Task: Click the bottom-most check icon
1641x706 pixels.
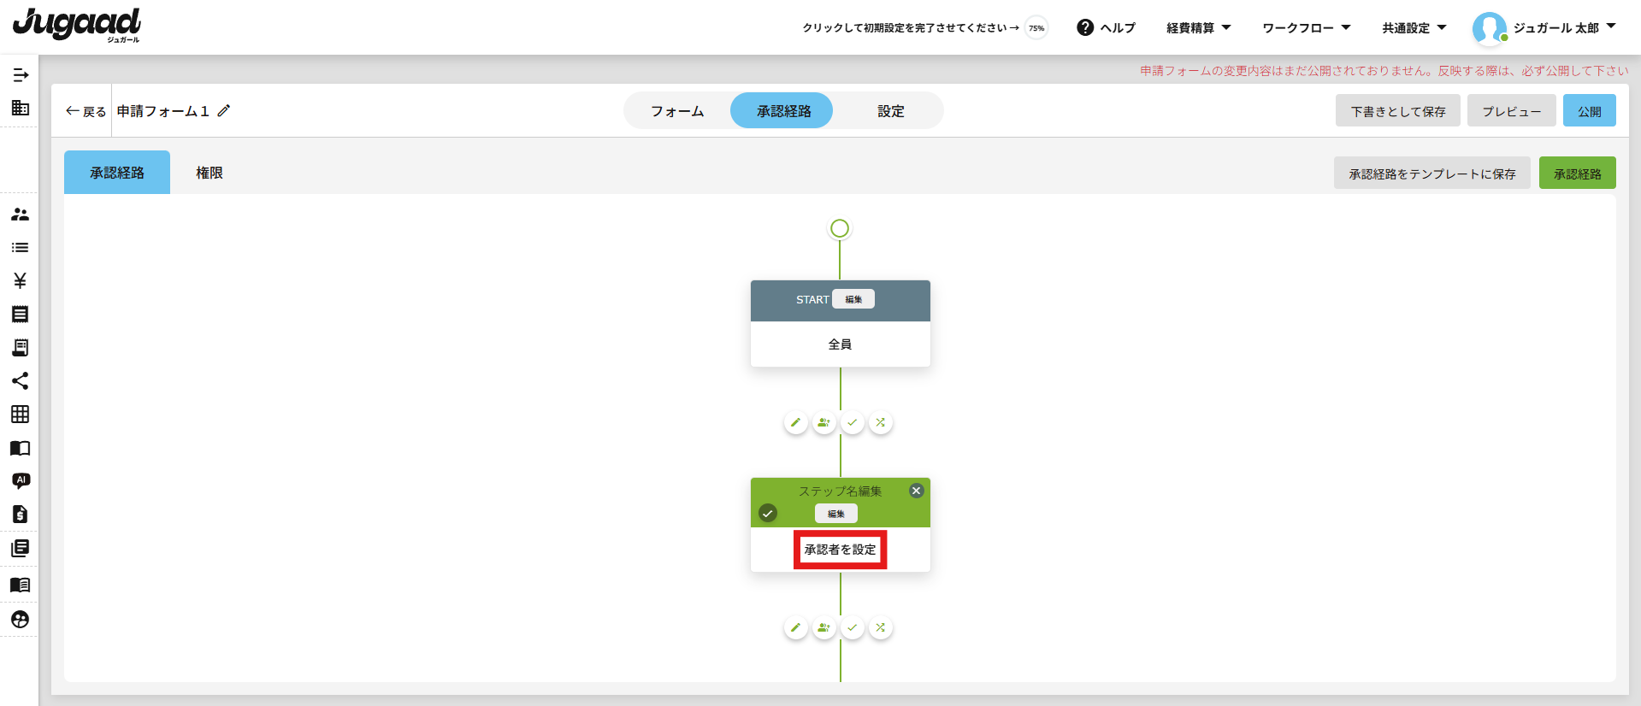Action: 852,627
